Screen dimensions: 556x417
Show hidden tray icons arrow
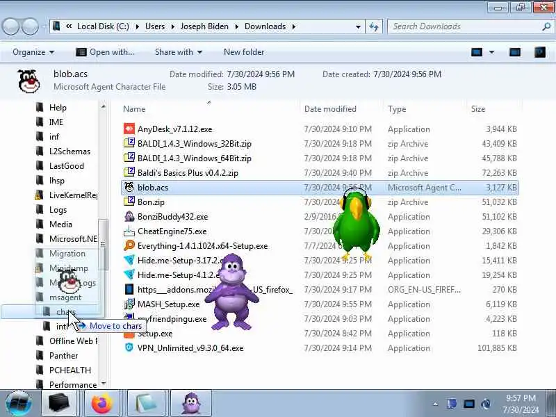pyautogui.click(x=436, y=404)
